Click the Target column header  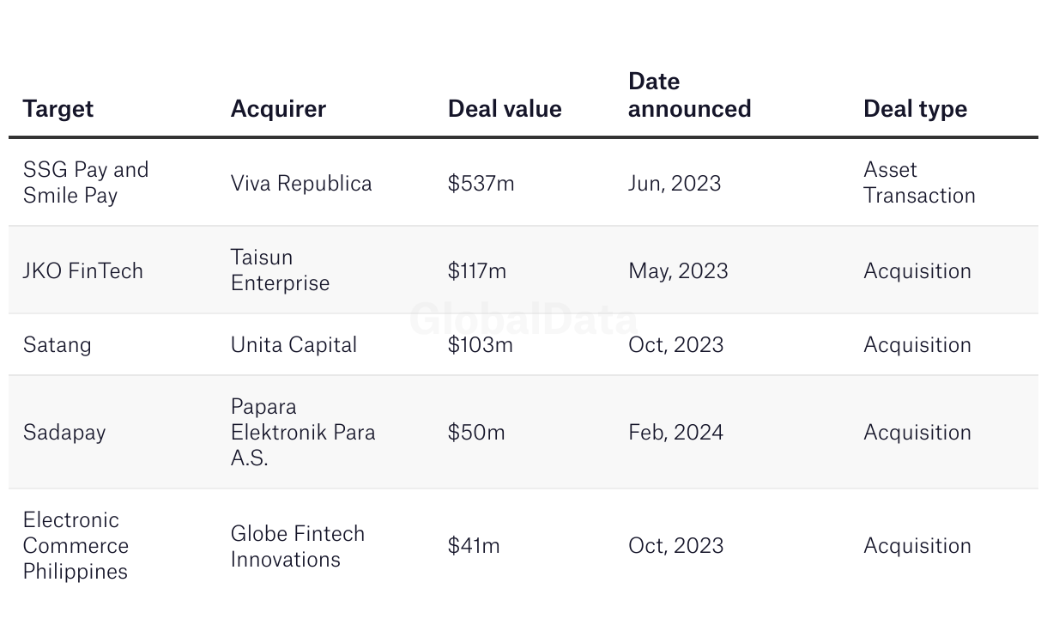click(58, 109)
